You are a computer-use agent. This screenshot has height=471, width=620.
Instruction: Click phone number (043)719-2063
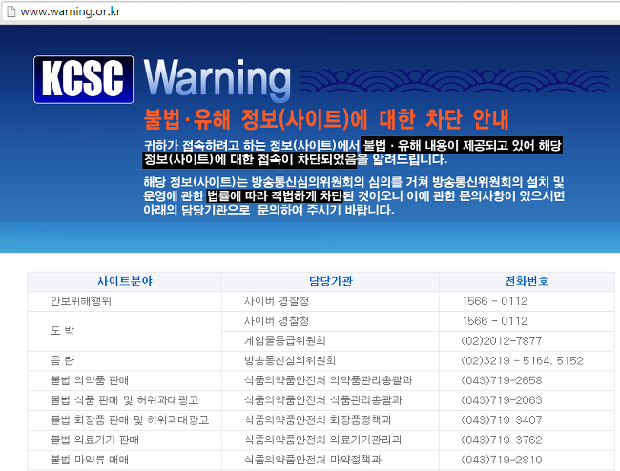(502, 400)
